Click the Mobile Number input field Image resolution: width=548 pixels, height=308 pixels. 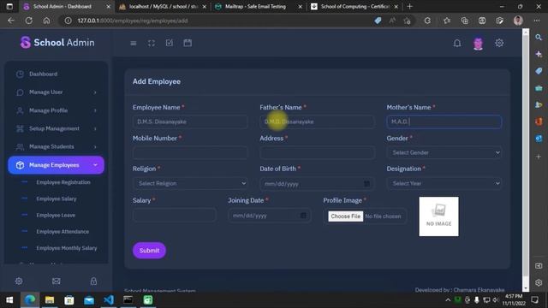[190, 152]
